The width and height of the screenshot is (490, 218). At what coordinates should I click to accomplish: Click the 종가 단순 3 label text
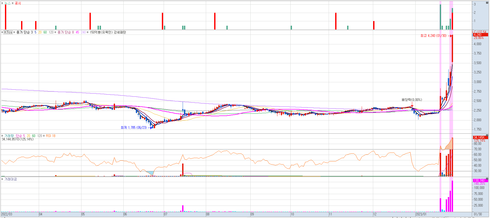pos(24,32)
